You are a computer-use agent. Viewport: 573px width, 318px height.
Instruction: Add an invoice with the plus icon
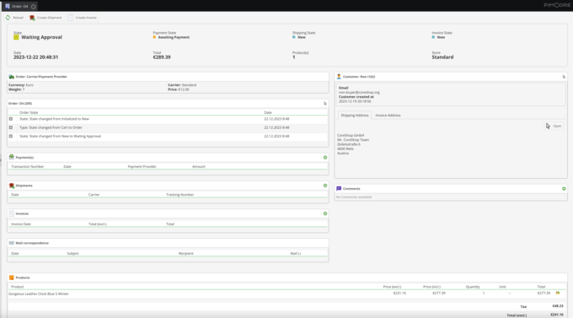[325, 213]
